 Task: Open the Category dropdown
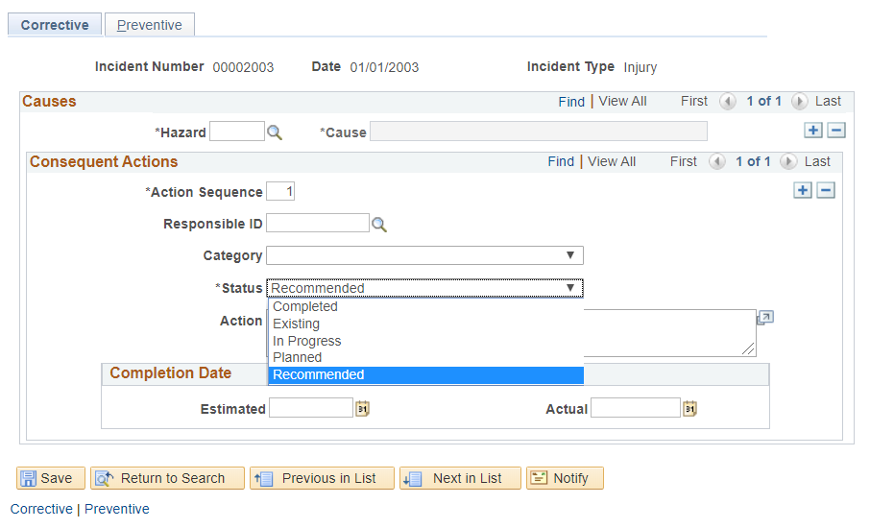[x=424, y=255]
